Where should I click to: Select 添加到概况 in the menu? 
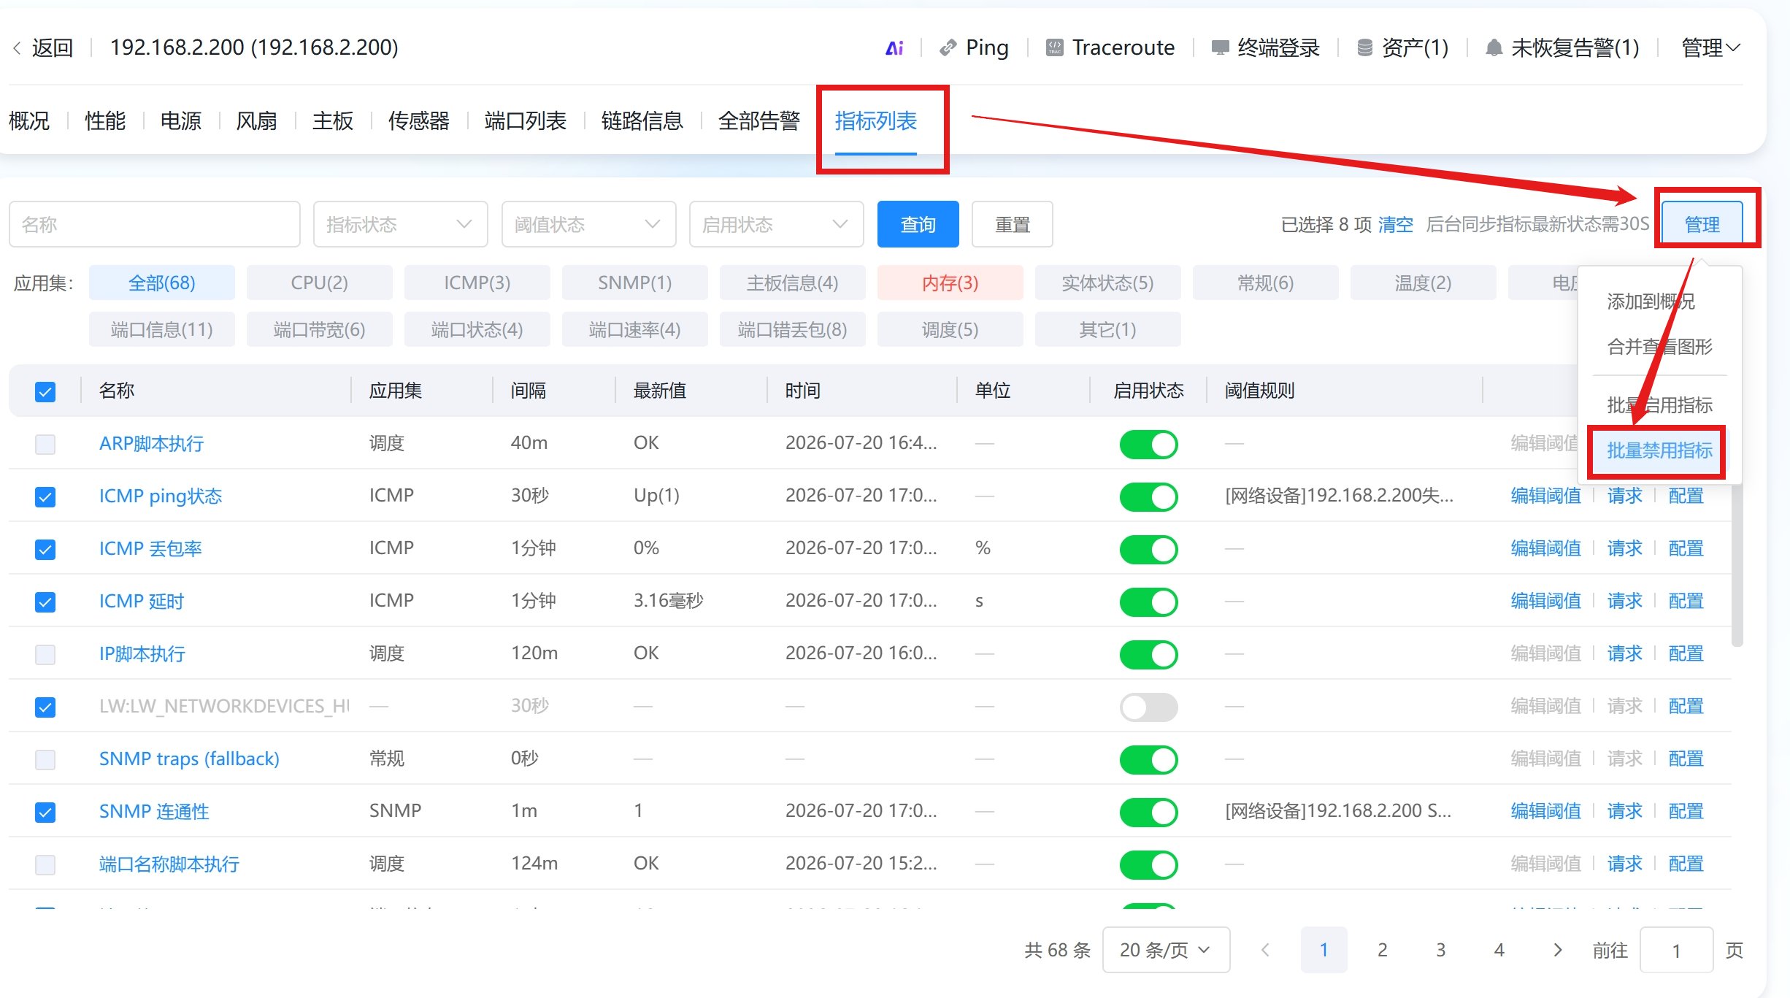tap(1651, 302)
